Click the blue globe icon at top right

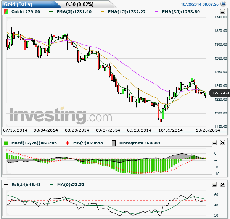tap(223, 4)
